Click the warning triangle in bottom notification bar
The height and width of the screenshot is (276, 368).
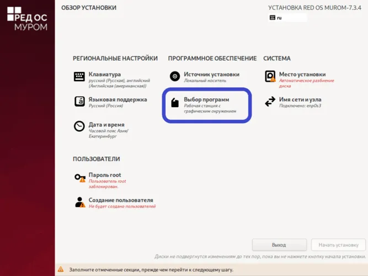tap(61, 269)
